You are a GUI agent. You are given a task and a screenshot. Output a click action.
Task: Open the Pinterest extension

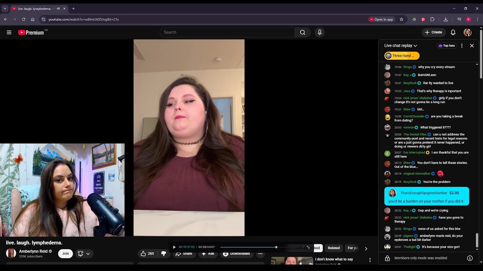tap(423, 19)
